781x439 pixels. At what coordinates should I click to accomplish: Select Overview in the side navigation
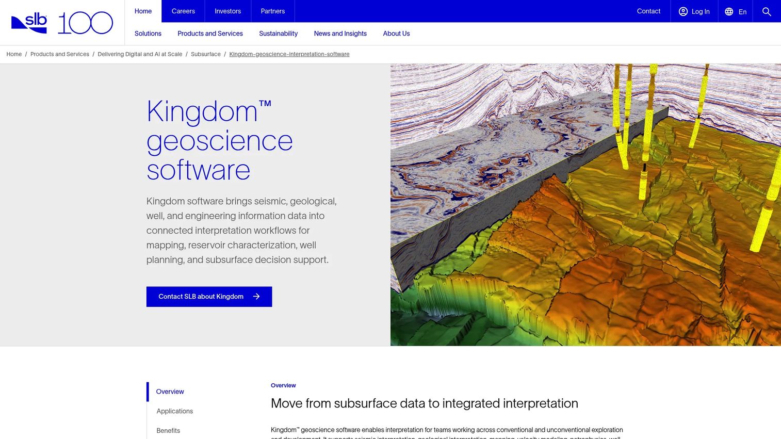[x=170, y=392]
